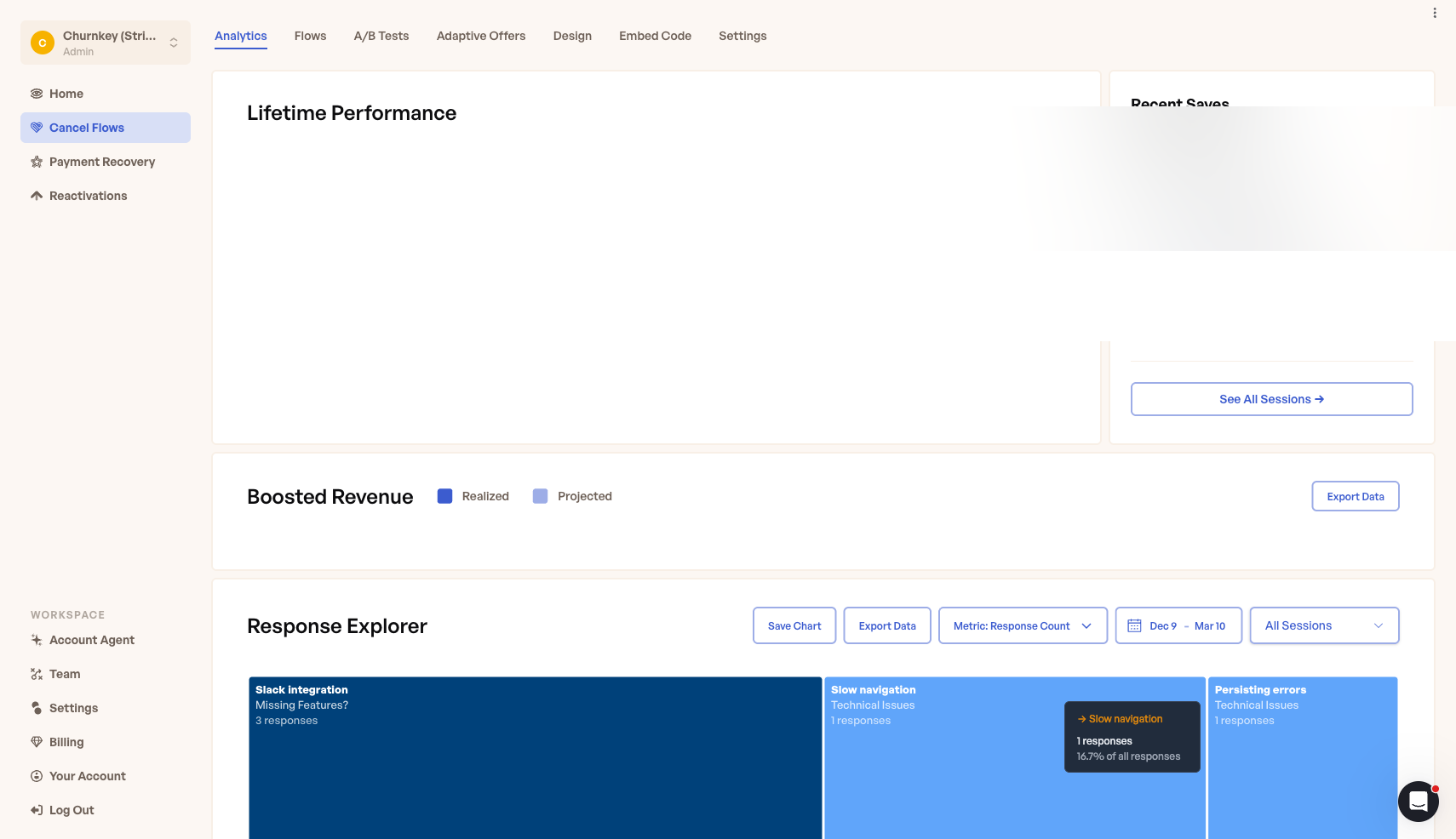1456x839 pixels.
Task: Open the Reactivations section
Action: [x=88, y=196]
